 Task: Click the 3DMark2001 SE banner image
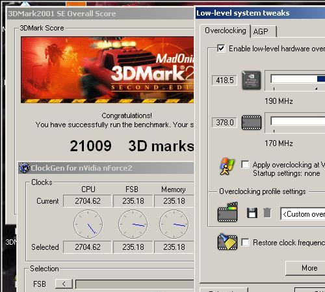107,69
